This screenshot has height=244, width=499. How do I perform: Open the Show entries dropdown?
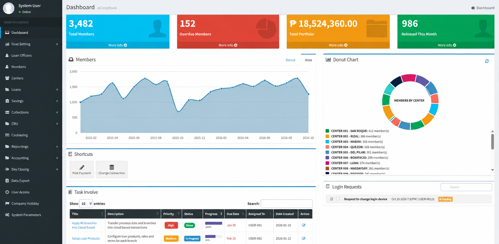(86, 204)
